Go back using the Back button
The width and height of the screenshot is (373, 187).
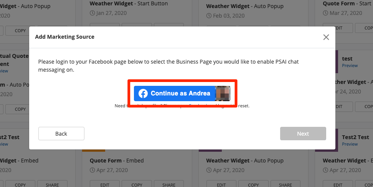point(61,134)
